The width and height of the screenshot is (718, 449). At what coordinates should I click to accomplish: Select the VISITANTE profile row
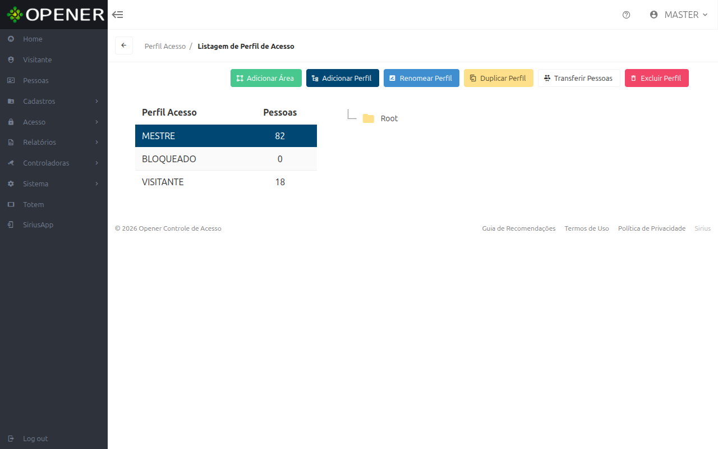226,182
